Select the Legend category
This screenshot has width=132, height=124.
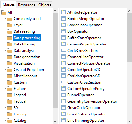20,95
